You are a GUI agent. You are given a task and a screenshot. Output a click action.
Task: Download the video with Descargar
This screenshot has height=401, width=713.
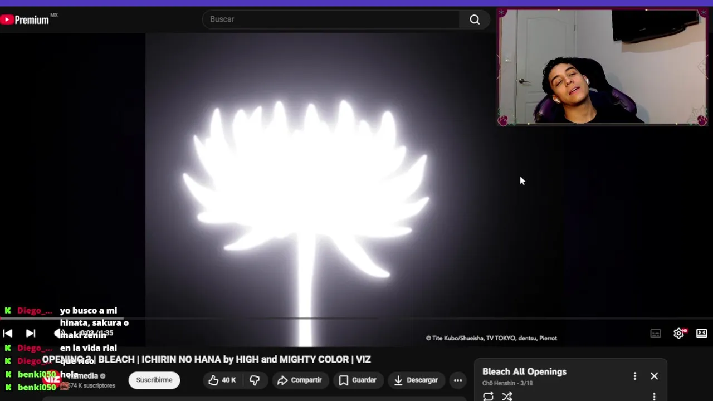[416, 380]
